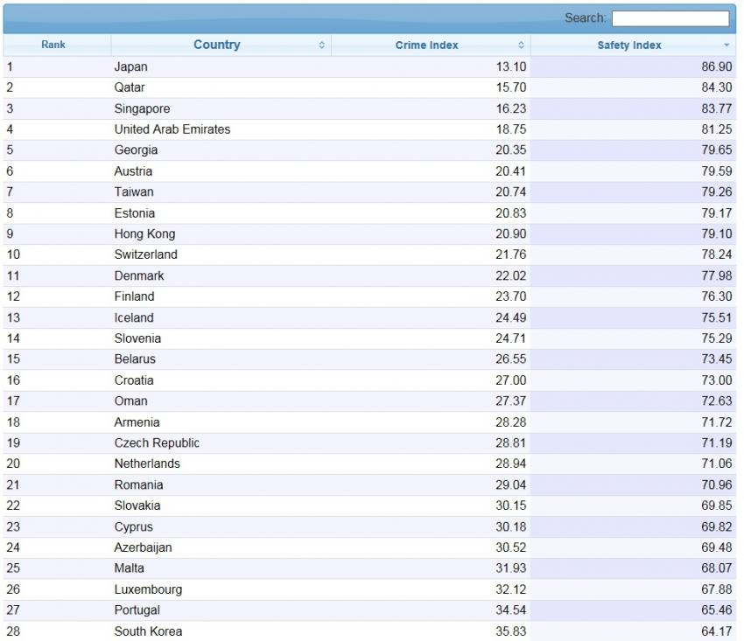Click the Search input field
Image resolution: width=744 pixels, height=641 pixels.
coord(670,18)
